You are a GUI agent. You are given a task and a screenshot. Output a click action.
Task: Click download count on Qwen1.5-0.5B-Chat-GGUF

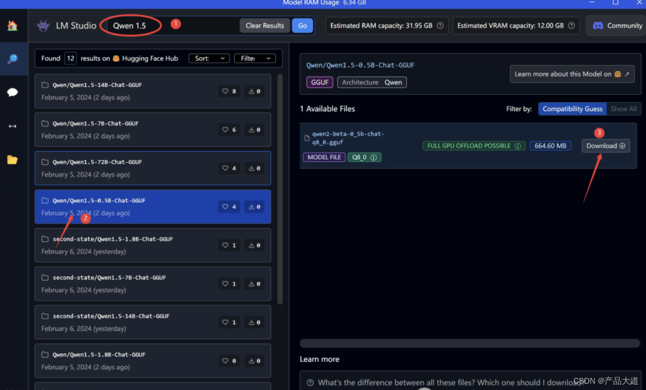tap(254, 207)
